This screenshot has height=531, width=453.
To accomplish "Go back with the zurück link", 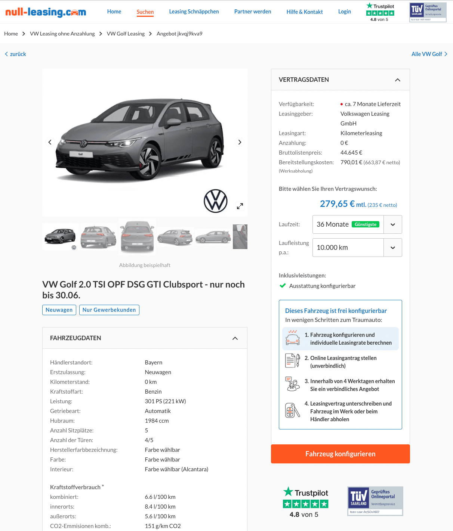I will tap(15, 54).
